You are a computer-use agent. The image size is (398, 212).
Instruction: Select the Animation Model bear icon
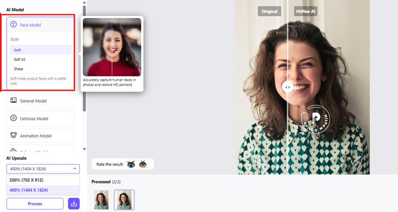(x=13, y=135)
